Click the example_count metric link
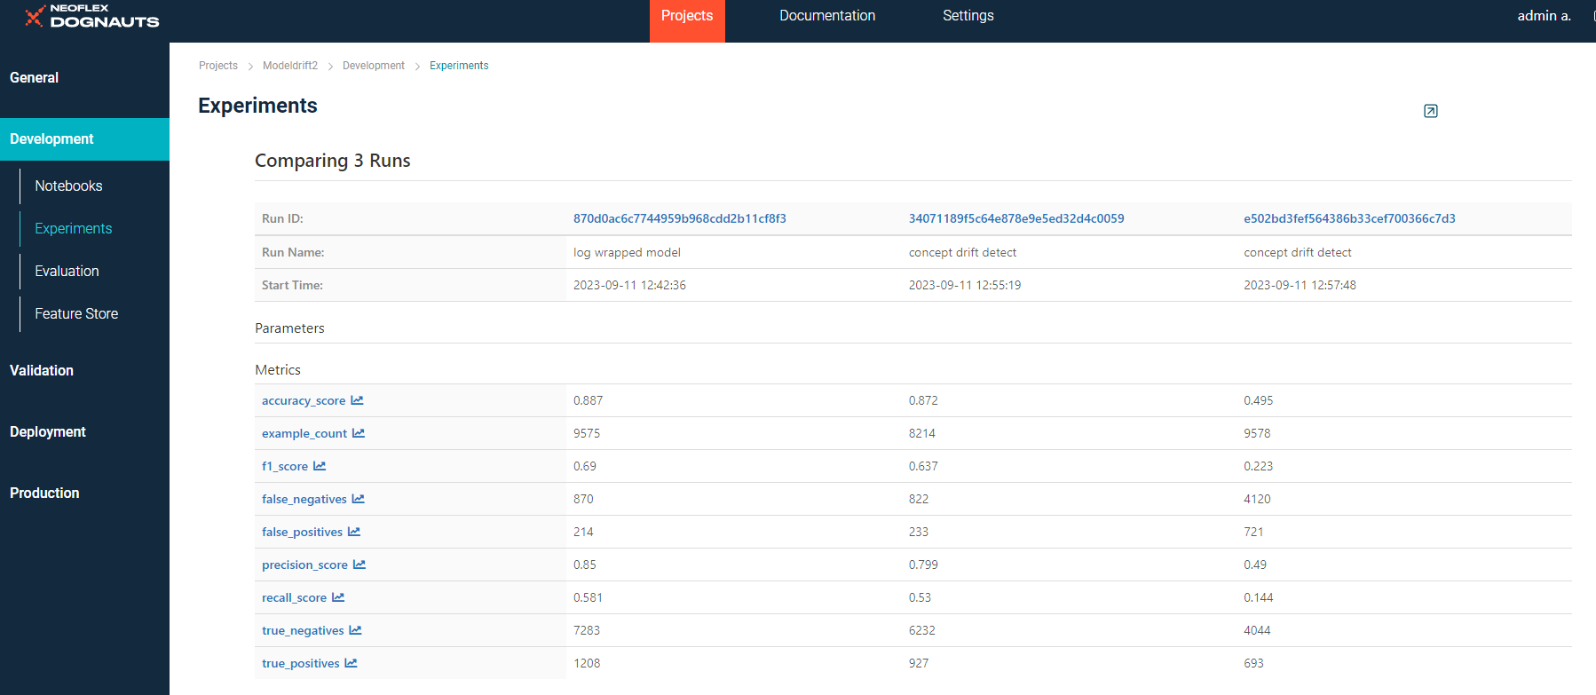Image resolution: width=1596 pixels, height=695 pixels. click(x=304, y=433)
